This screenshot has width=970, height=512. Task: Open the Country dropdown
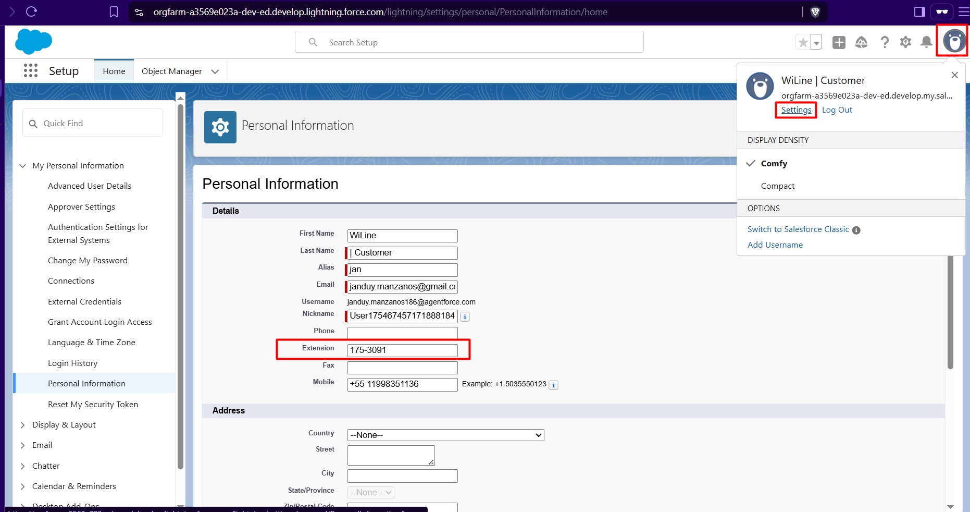[x=445, y=435]
